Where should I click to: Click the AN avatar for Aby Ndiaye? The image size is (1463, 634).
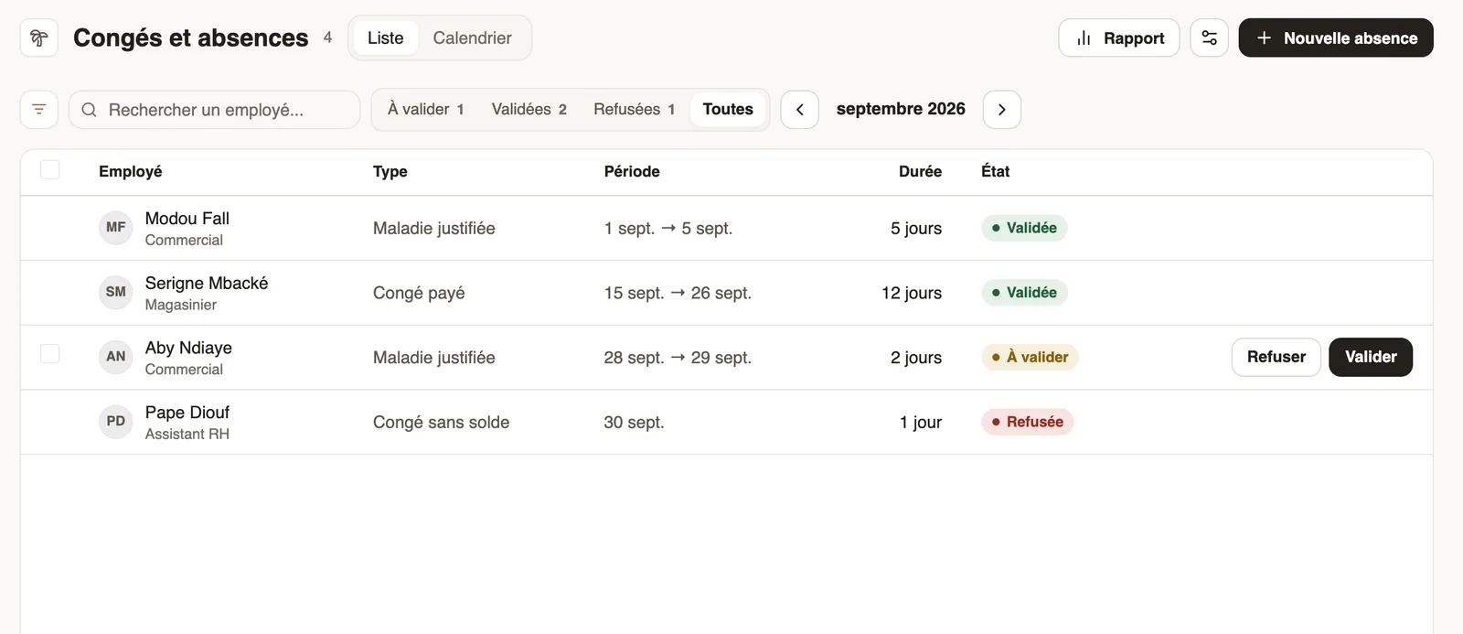(116, 358)
